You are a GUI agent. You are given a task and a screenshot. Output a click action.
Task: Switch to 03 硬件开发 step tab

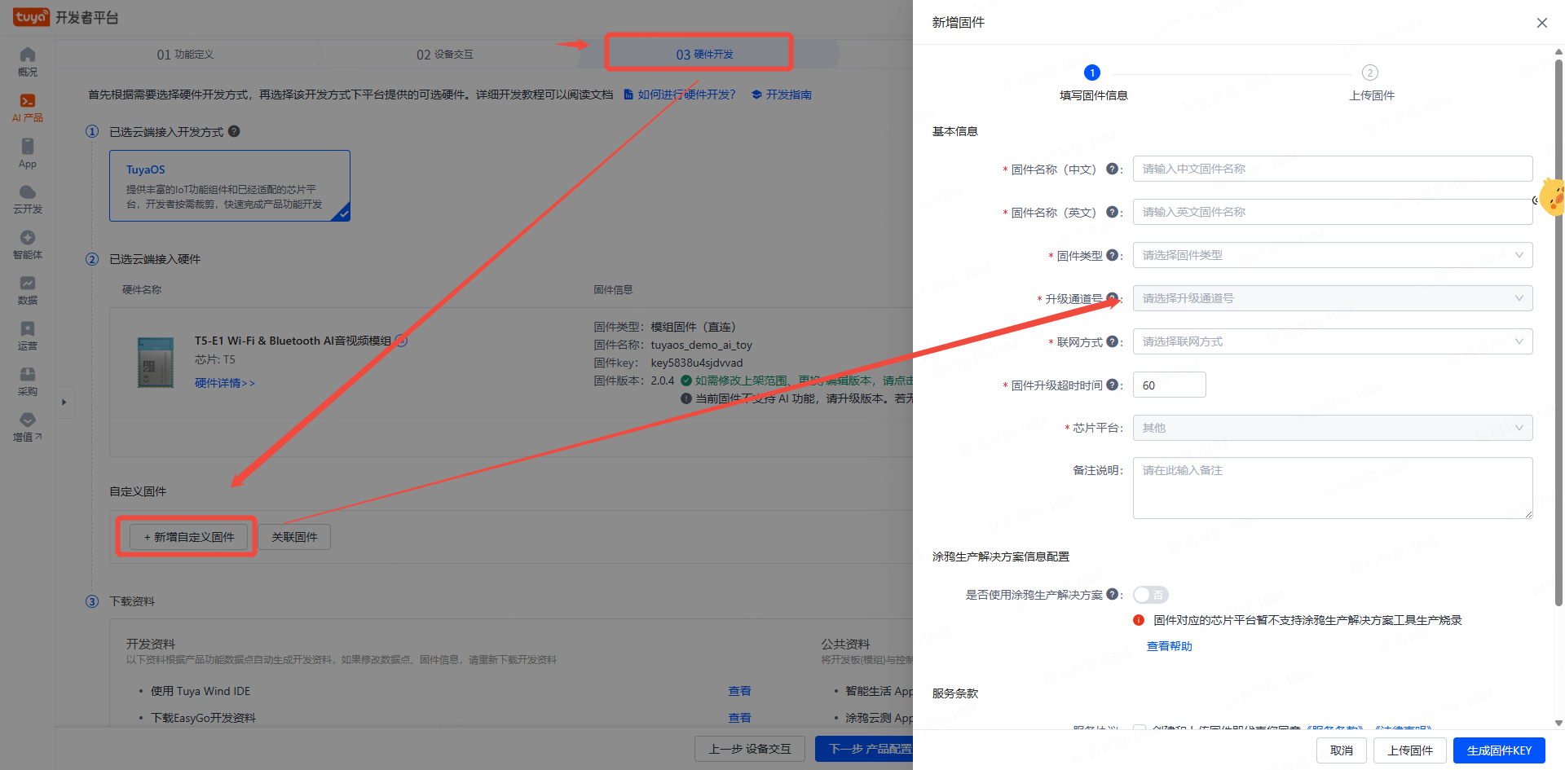click(704, 55)
